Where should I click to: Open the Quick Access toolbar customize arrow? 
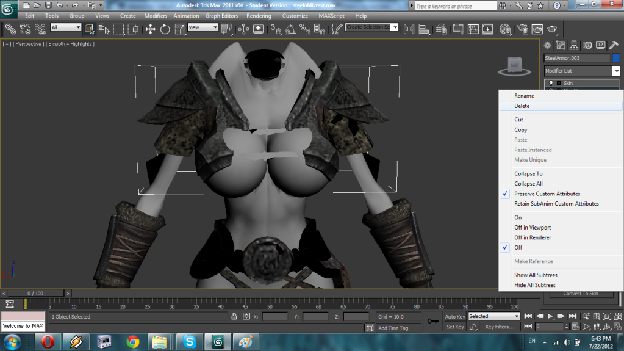[101, 5]
